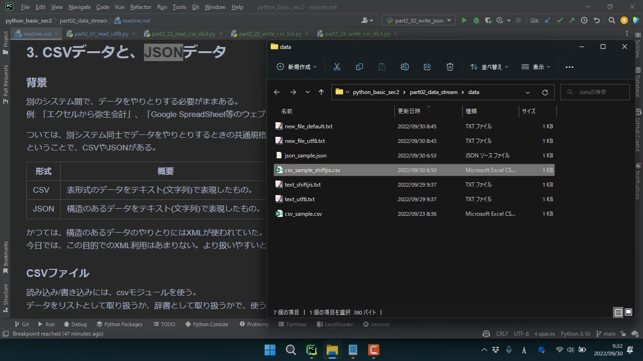Start debugging with the bug icon
643x361 pixels.
click(x=476, y=20)
